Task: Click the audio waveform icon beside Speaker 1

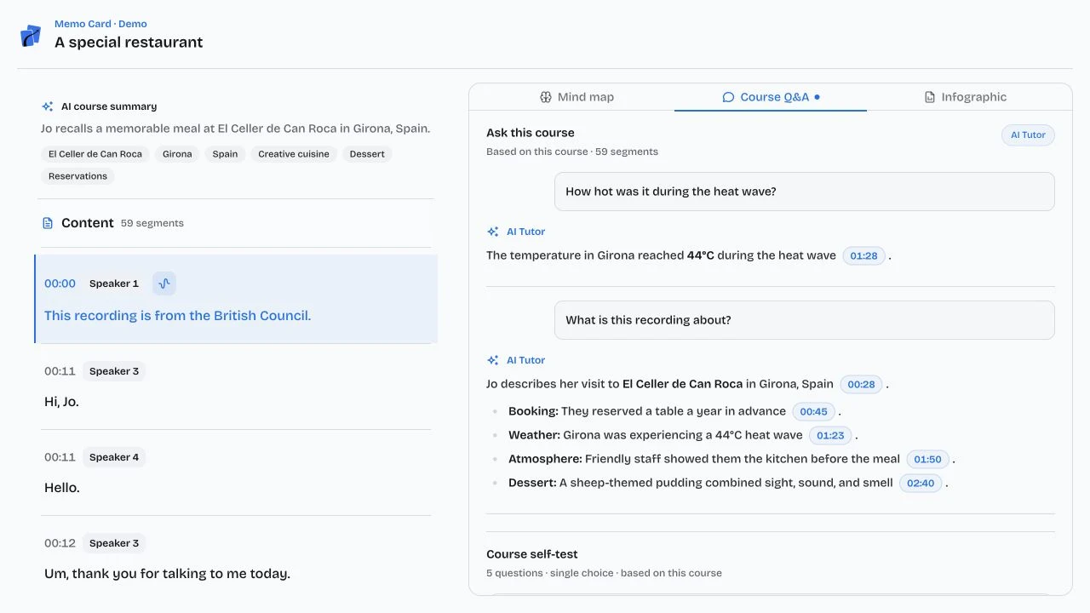Action: pyautogui.click(x=164, y=284)
